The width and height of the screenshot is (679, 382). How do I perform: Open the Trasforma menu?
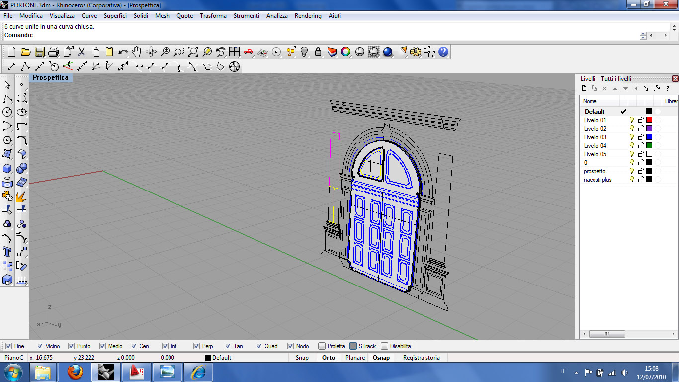(x=213, y=16)
